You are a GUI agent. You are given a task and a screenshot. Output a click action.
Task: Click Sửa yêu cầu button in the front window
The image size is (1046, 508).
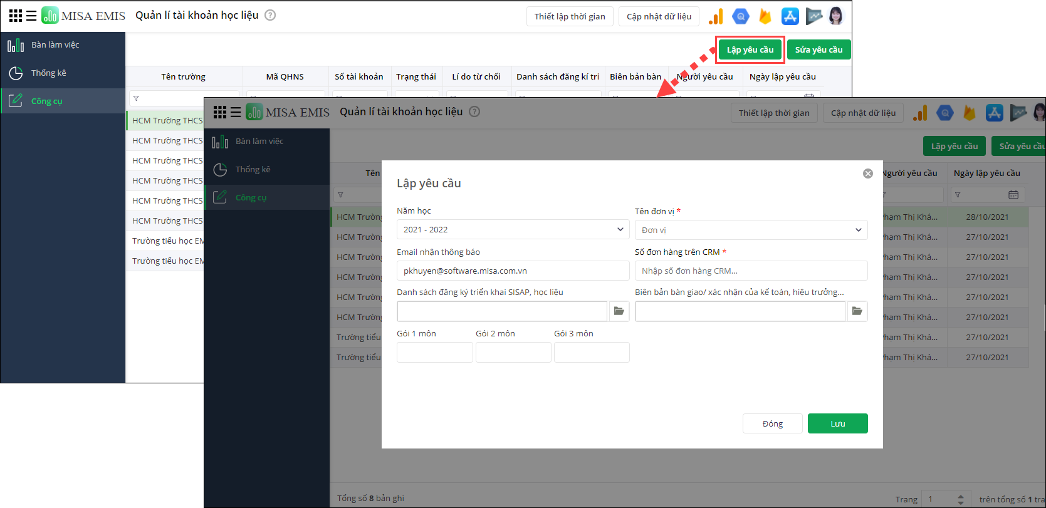pyautogui.click(x=1019, y=146)
